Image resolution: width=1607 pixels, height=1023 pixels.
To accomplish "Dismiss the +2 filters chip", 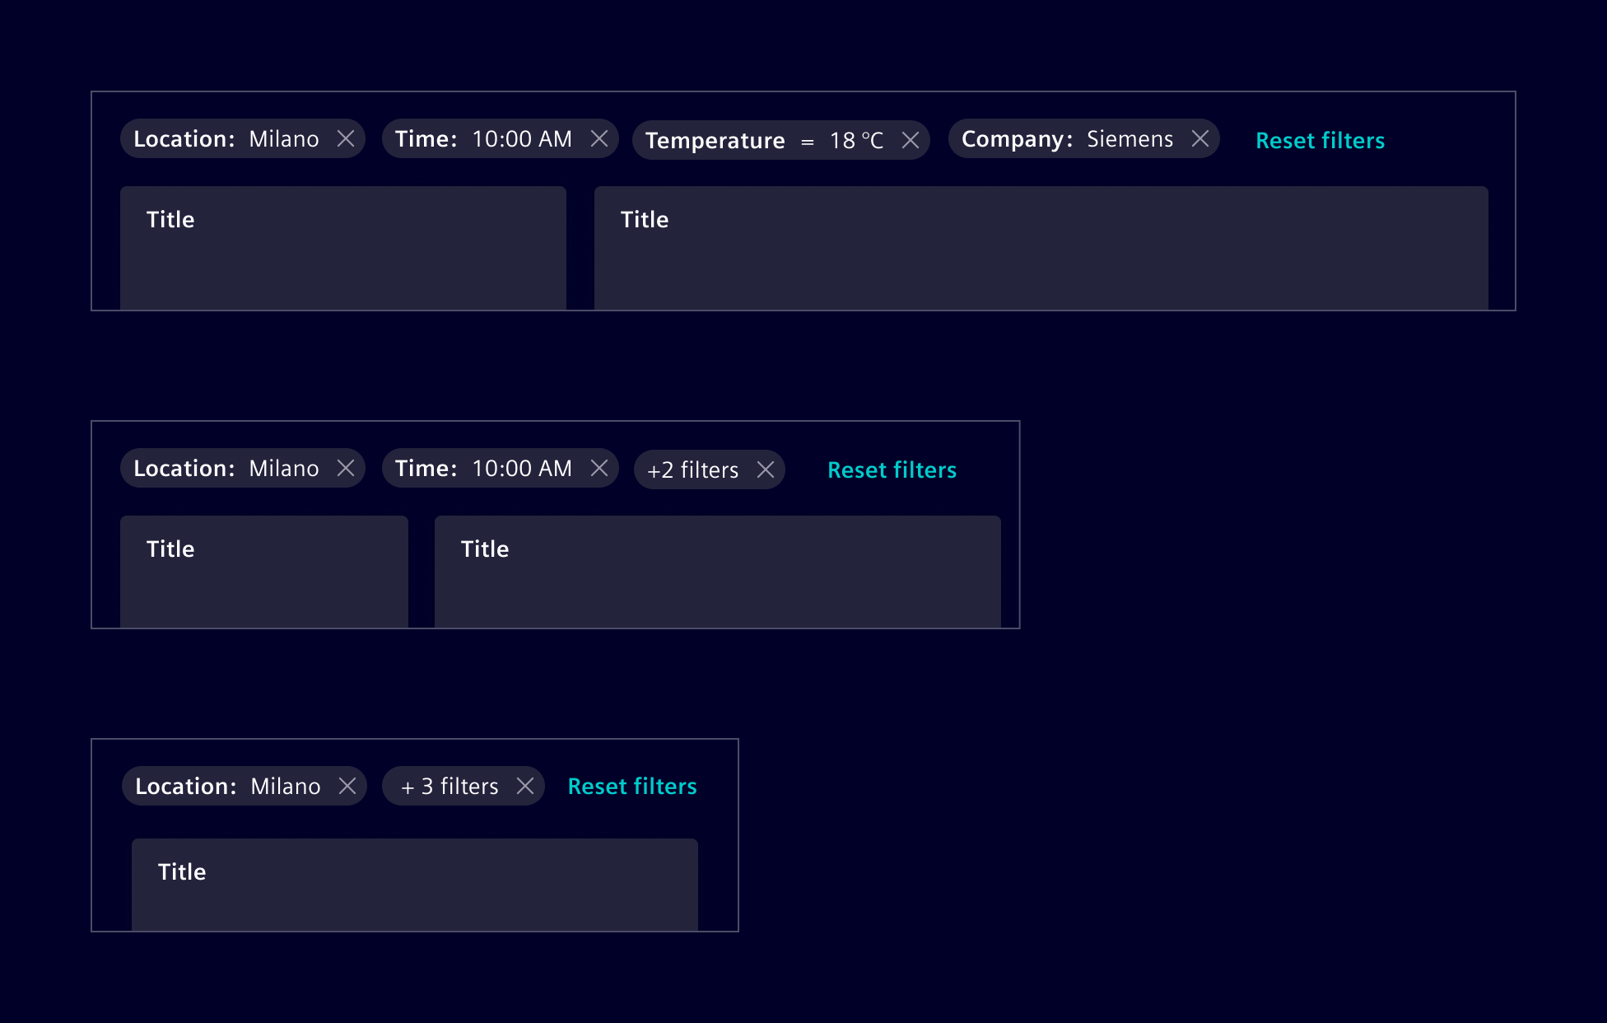I will 766,469.
